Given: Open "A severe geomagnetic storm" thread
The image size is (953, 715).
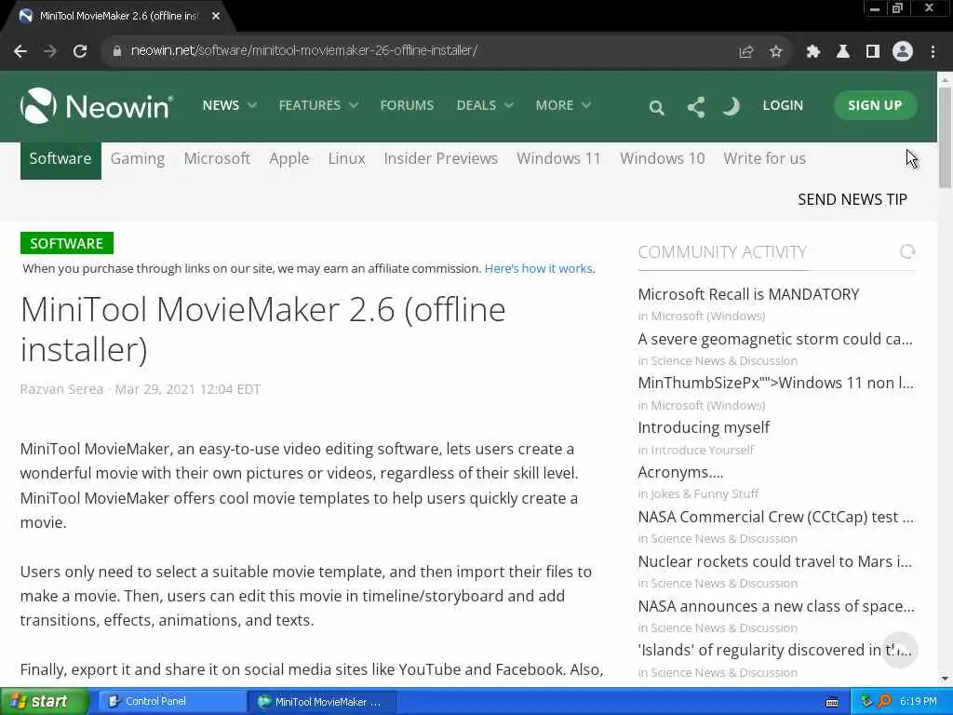Looking at the screenshot, I should tap(775, 339).
